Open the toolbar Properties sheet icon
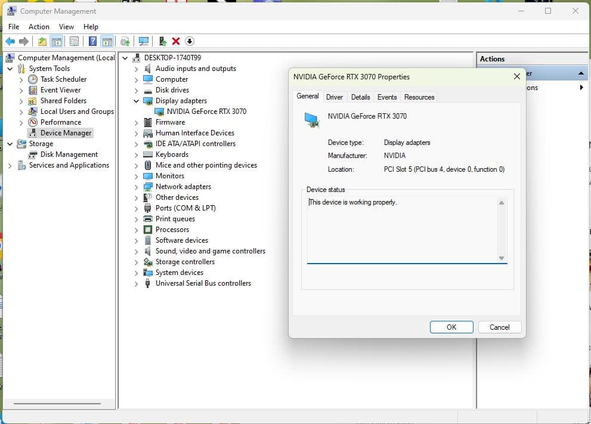This screenshot has height=424, width=591. [74, 41]
